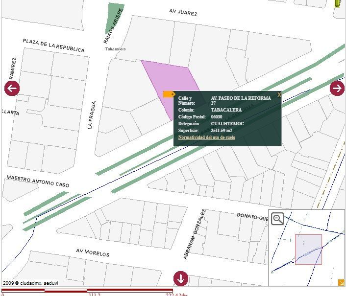Click the red scale bar
This screenshot has width=346, height=296.
87,290
